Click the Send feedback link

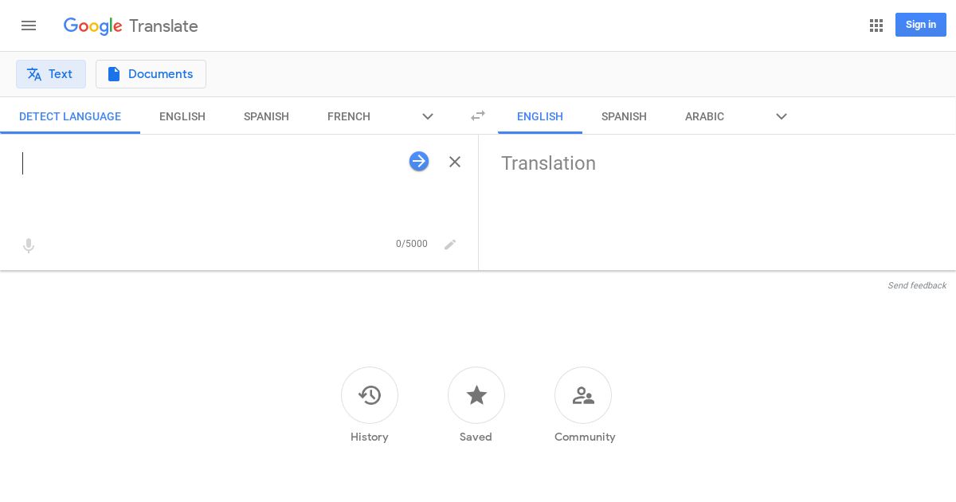[917, 285]
